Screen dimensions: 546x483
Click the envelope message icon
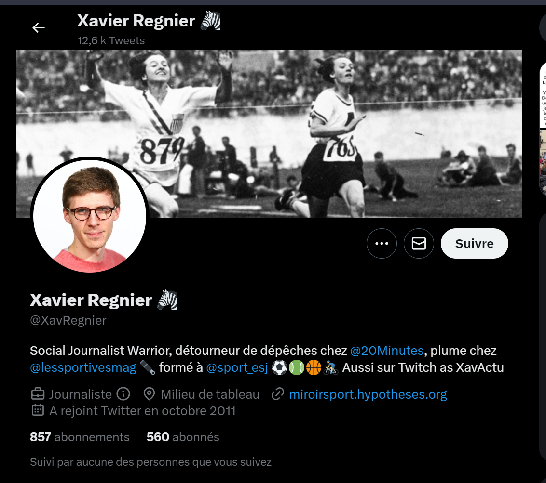pos(419,243)
